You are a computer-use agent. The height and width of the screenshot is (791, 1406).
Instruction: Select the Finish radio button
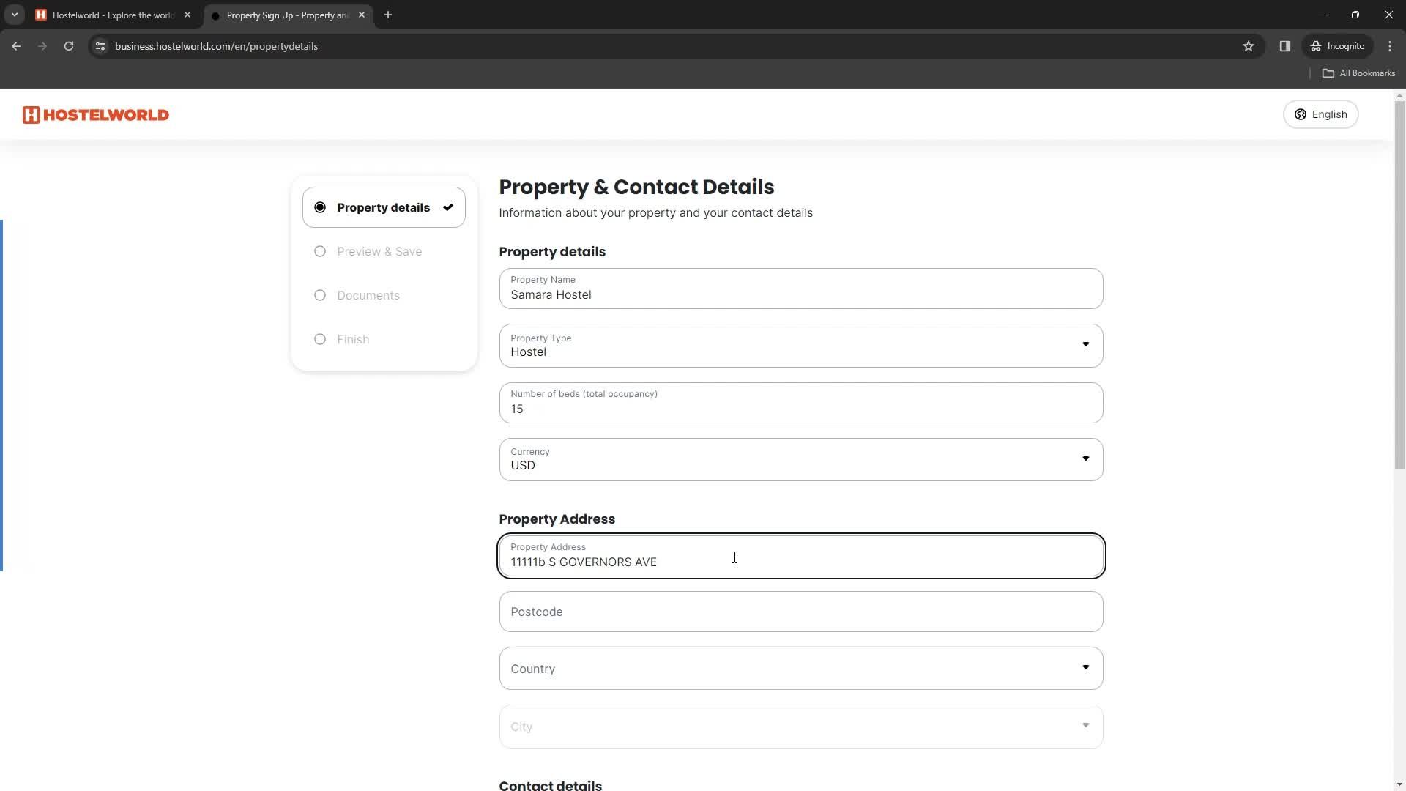pos(321,339)
